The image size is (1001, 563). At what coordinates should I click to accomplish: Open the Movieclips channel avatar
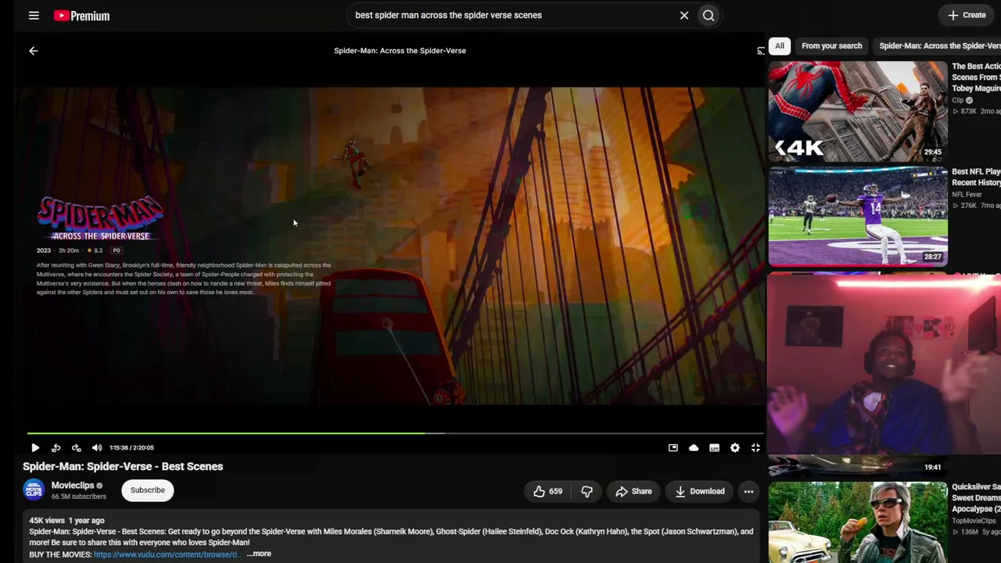click(34, 490)
